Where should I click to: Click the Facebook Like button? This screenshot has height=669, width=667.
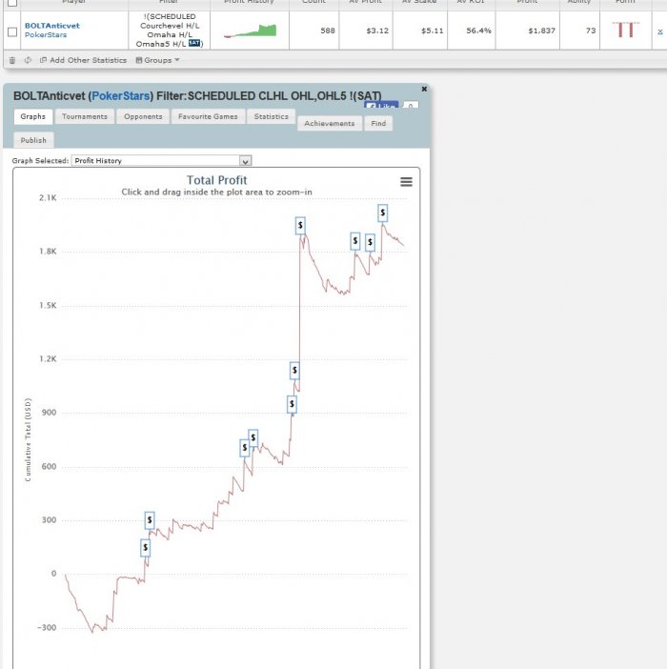coord(381,105)
